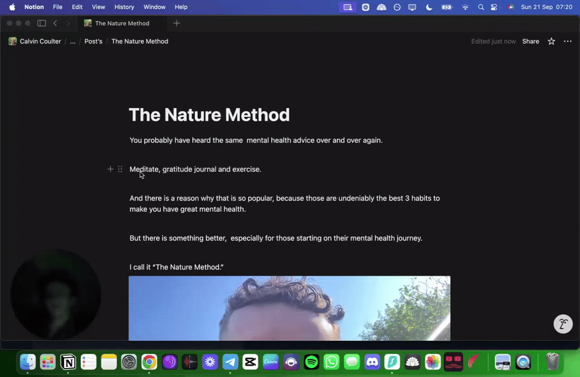Click the paragraph starting 'You probably have heard'
This screenshot has height=377, width=580.
[x=256, y=140]
